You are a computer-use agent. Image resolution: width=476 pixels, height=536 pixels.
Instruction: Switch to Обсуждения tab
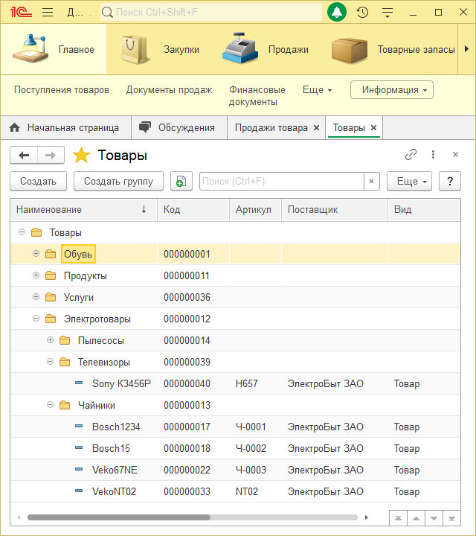pos(179,128)
